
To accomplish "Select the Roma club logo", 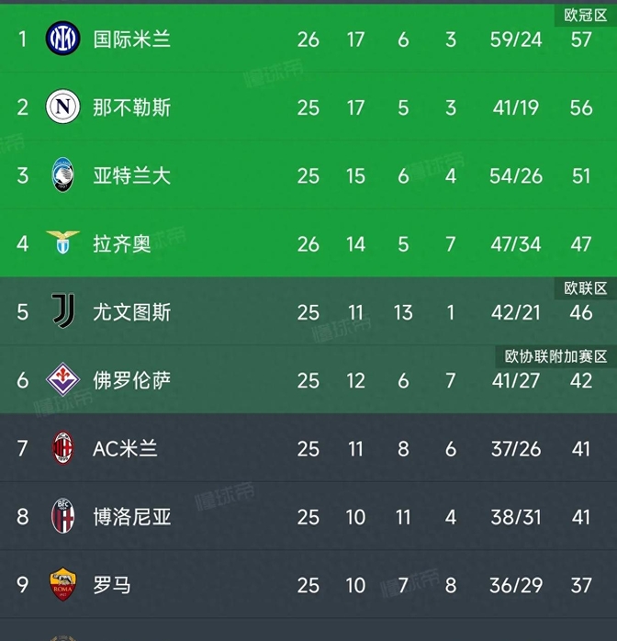I will click(x=62, y=585).
